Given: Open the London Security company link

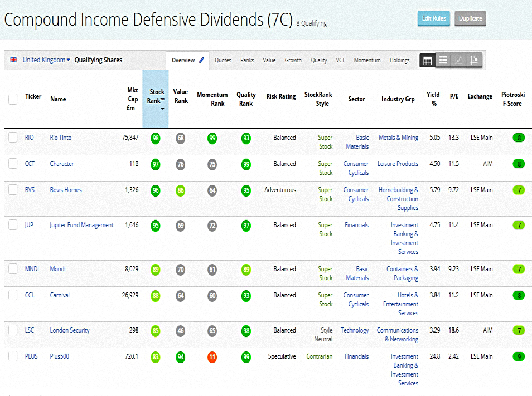Looking at the screenshot, I should pos(70,330).
